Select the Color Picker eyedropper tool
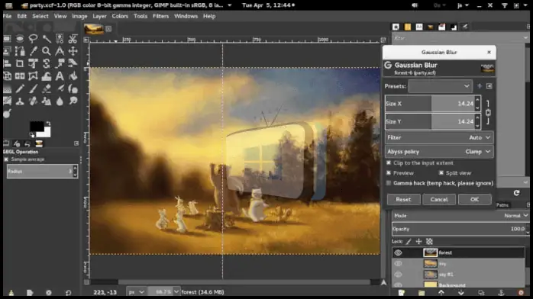The width and height of the screenshot is (533, 299). tap(33, 51)
